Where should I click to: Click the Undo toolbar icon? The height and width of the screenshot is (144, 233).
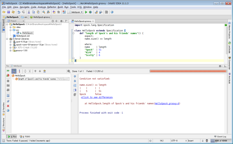pos(19,12)
